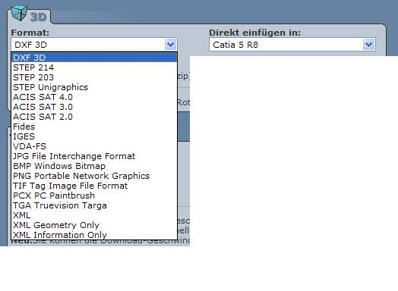Screen dimensions: 398x291
Task: Open the Format dropdown arrow
Action: 170,45
